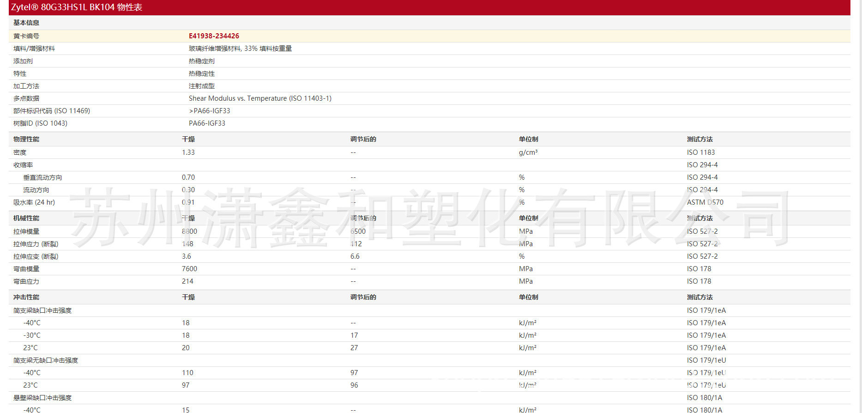This screenshot has width=862, height=413.
Task: Click the 'ISO 178' method in 弯曲模量 row
Action: pyautogui.click(x=699, y=269)
